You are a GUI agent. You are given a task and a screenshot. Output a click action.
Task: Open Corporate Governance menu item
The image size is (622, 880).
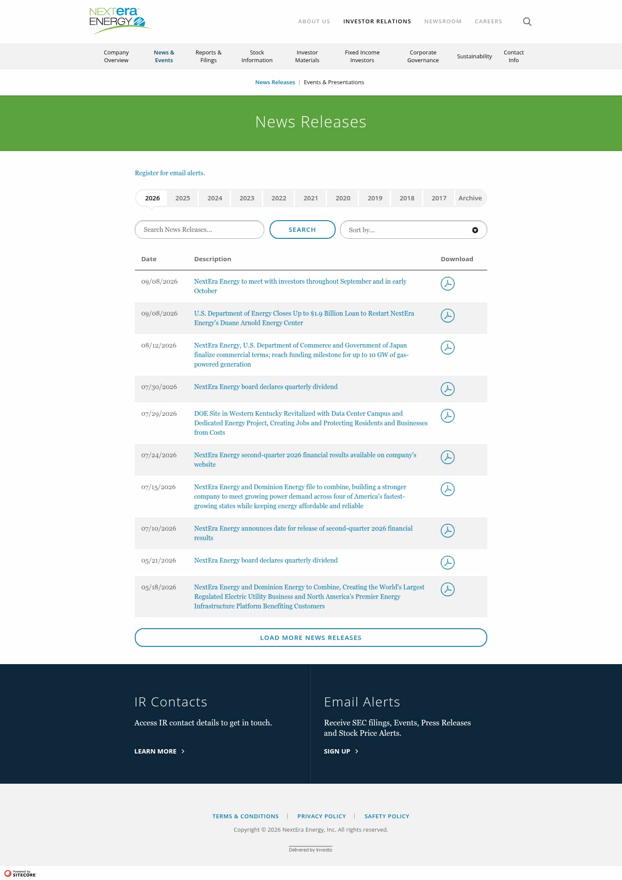(423, 56)
